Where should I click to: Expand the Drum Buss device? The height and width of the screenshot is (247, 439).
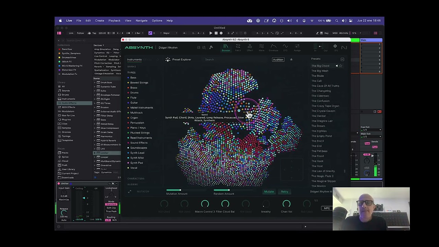[x=95, y=83]
